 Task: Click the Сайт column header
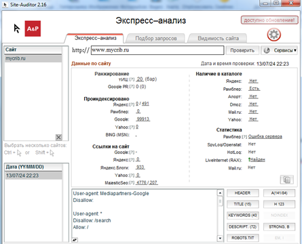[x=33, y=50]
